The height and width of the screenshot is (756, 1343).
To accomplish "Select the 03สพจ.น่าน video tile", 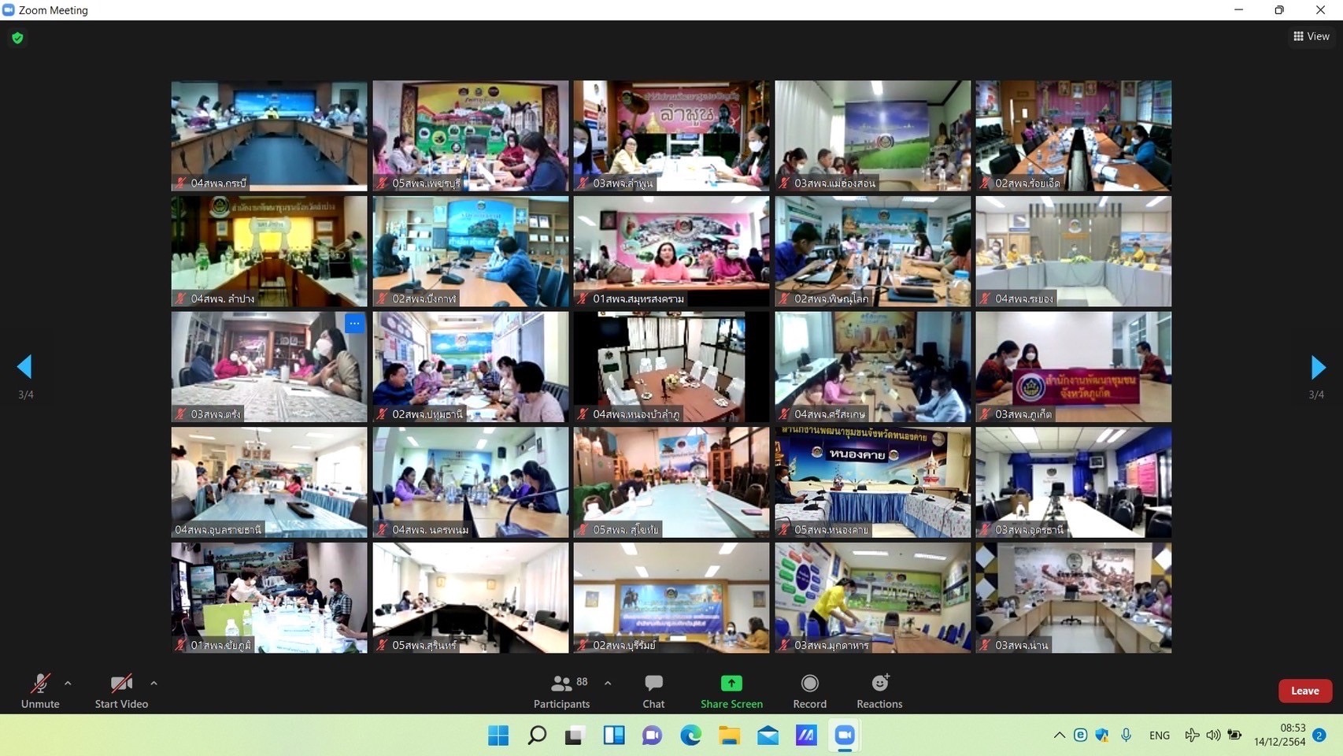I will [1074, 598].
